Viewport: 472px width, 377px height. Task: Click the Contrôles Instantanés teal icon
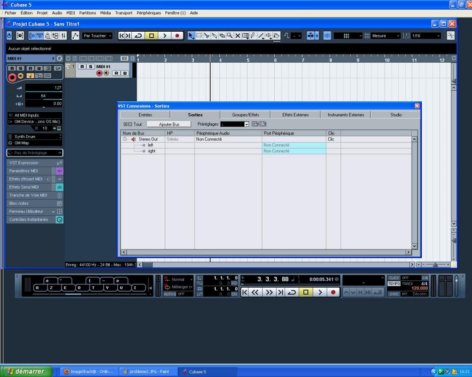tap(59, 220)
